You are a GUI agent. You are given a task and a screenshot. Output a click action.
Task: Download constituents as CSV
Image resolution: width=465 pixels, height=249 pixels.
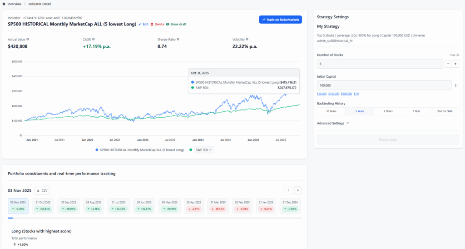click(42, 190)
